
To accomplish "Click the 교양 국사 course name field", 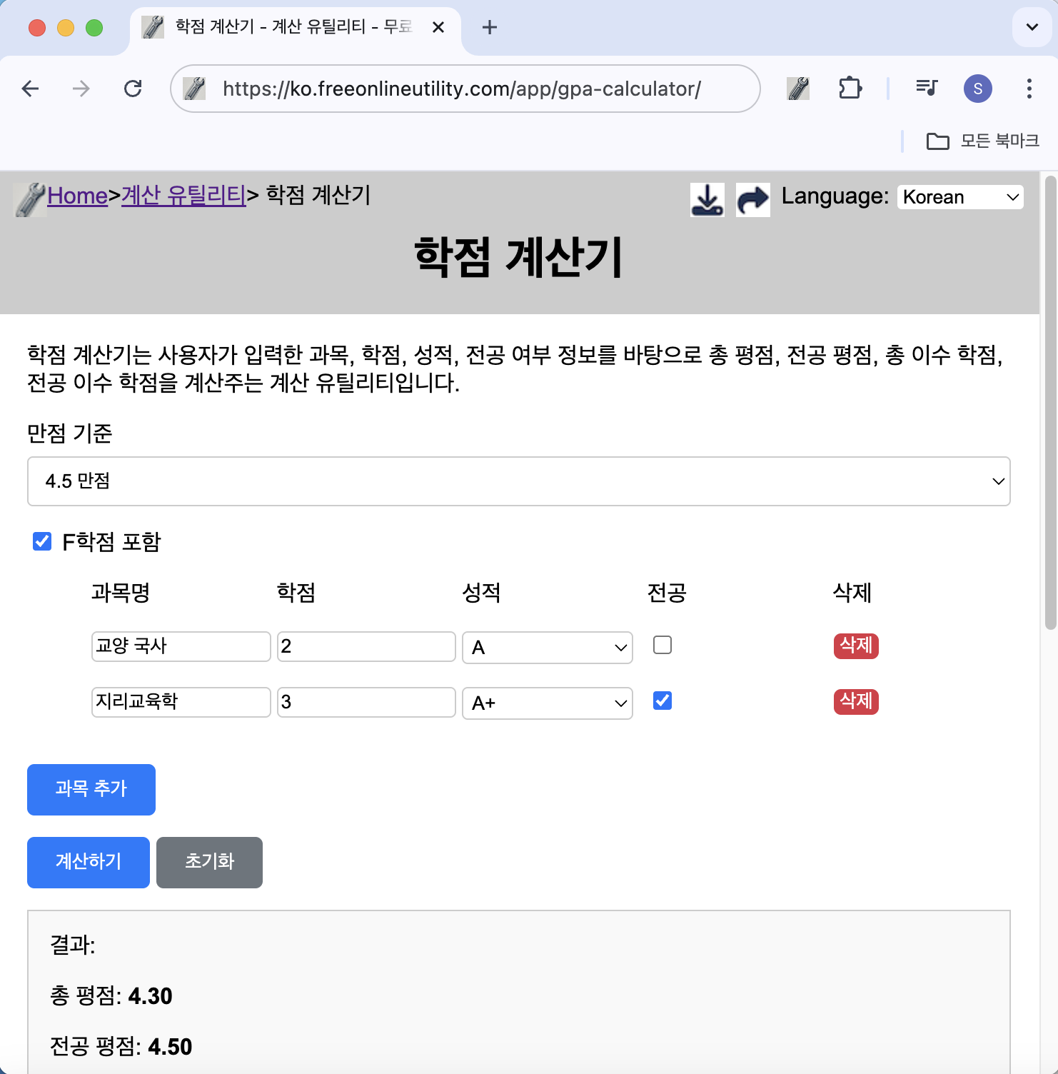I will pos(181,646).
